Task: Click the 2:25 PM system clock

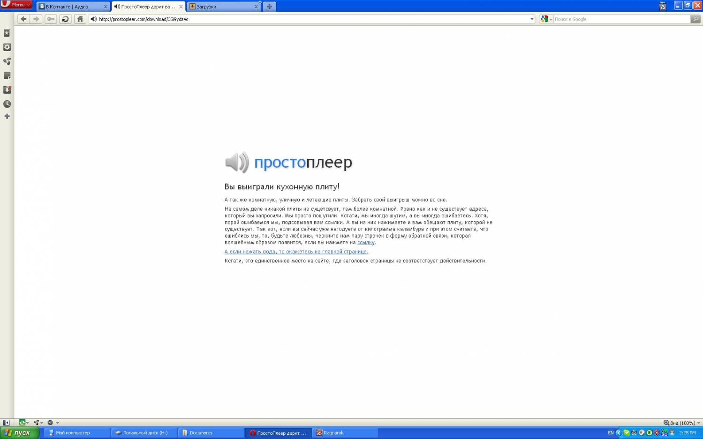Action: tap(688, 433)
